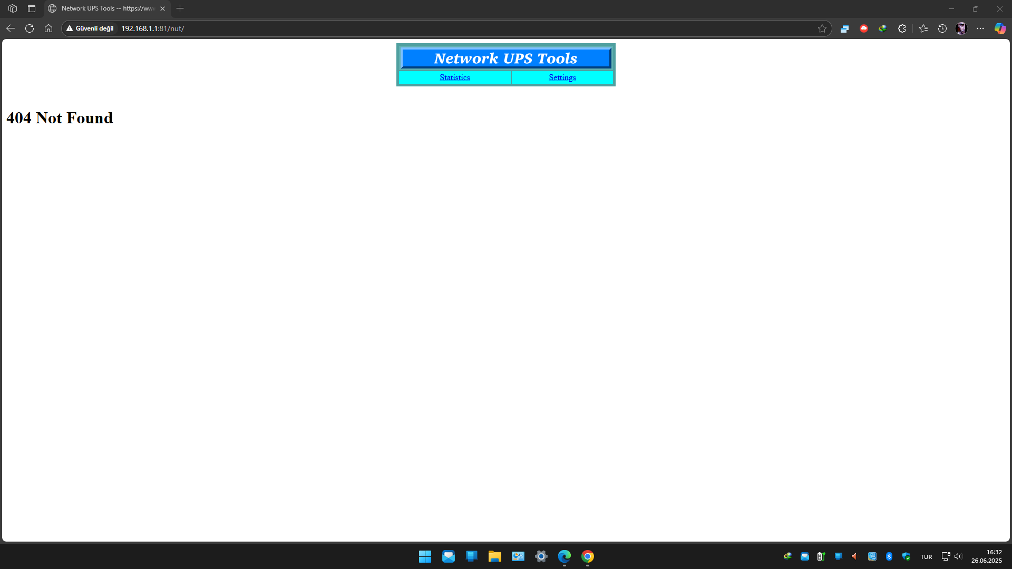1012x569 pixels.
Task: Open the tab actions menu icon
Action: 32,8
